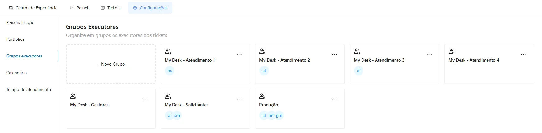This screenshot has height=133, width=542.
Task: Create a new group with Novo Grupo
Action: point(111,64)
